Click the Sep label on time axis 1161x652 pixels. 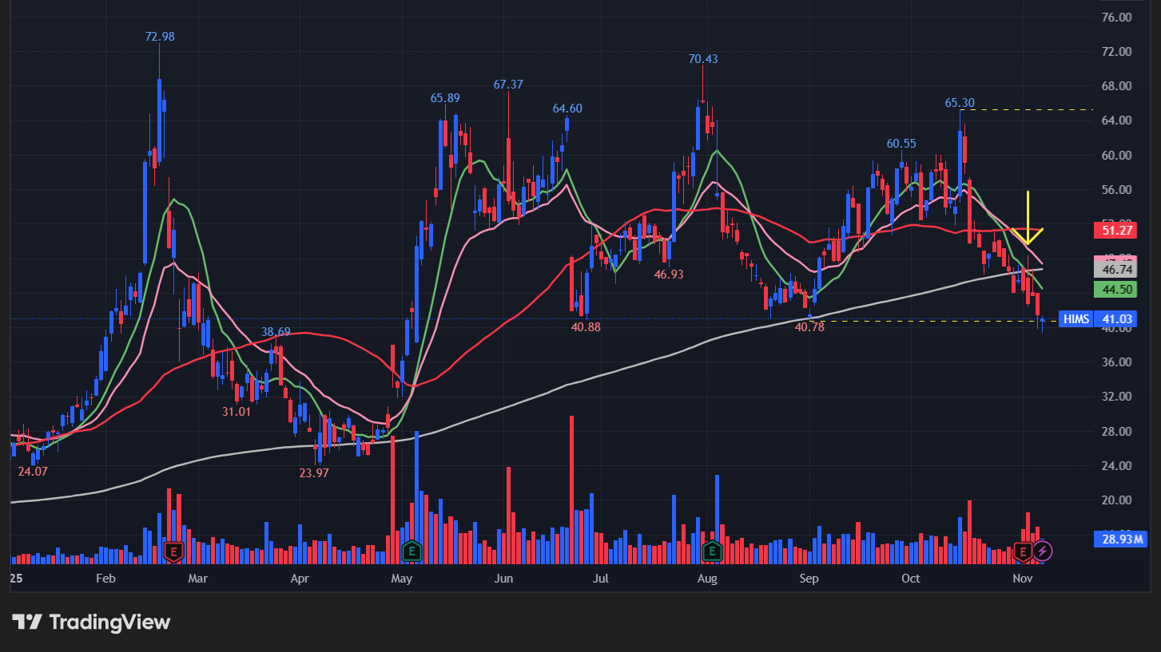pos(809,578)
